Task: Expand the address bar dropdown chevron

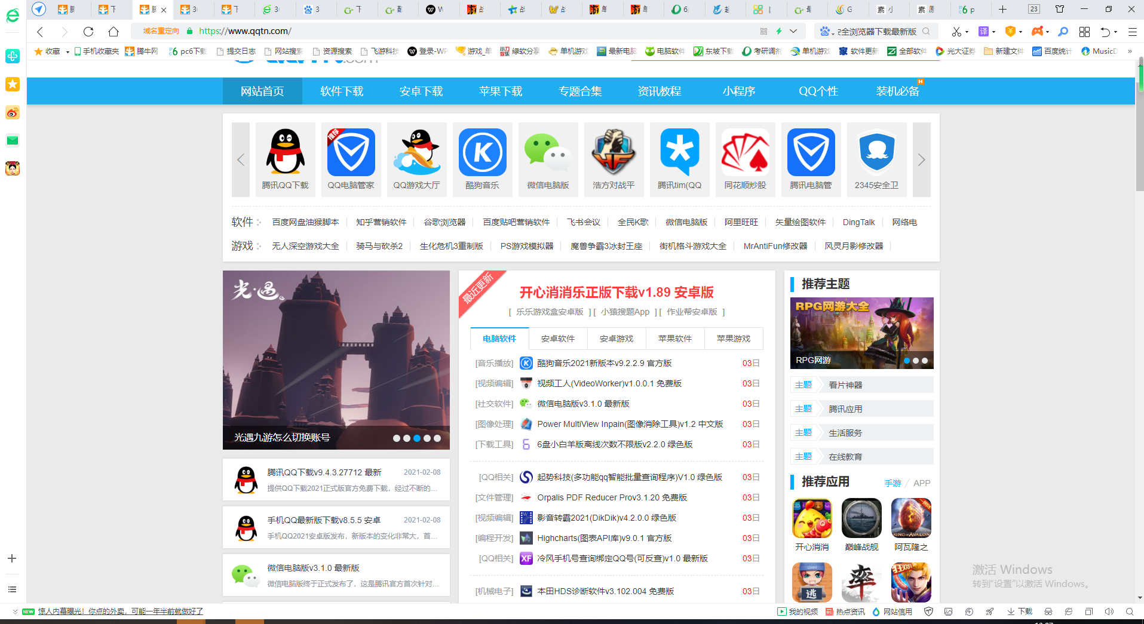Action: click(793, 32)
